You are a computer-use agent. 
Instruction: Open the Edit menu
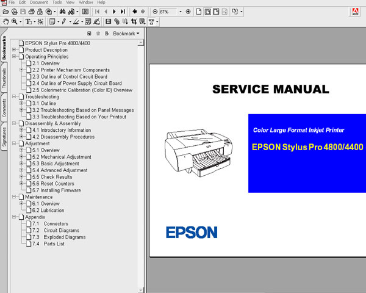click(22, 2)
